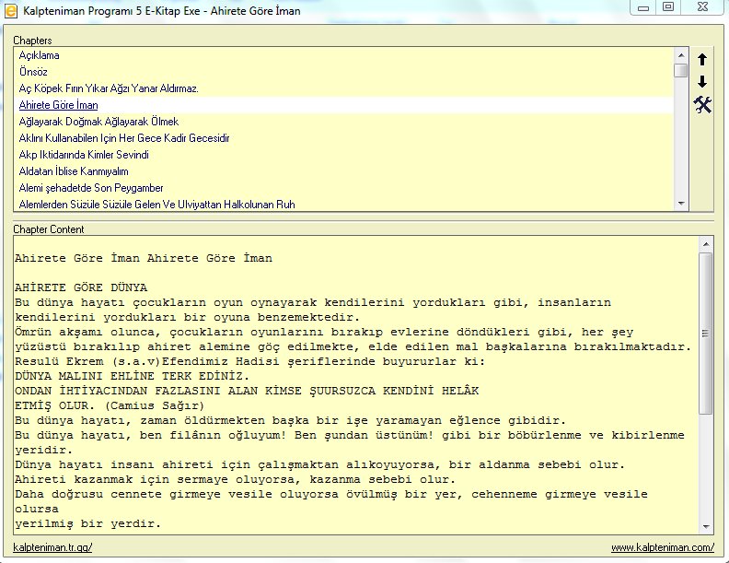Select the Açıklama chapter
Viewport: 729px width, 563px height.
(39, 55)
